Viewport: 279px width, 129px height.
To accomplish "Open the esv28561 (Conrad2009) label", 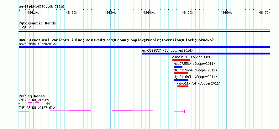I will [x=192, y=57].
